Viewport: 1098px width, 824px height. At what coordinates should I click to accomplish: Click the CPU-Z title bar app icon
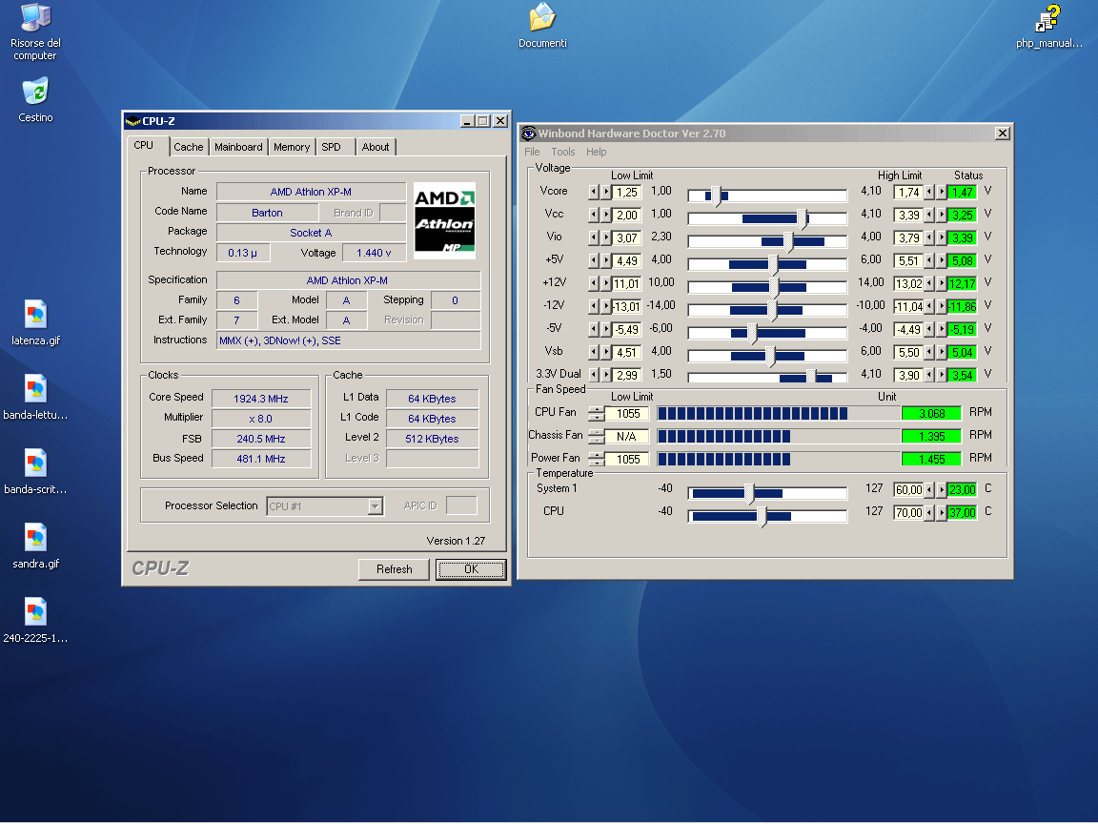pos(133,121)
